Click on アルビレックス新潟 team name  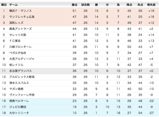[22, 77]
